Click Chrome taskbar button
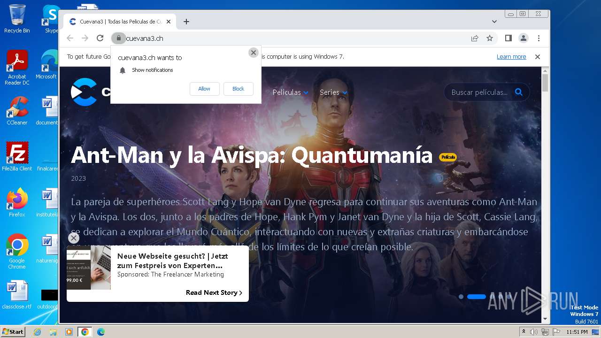The height and width of the screenshot is (338, 601). tap(85, 332)
